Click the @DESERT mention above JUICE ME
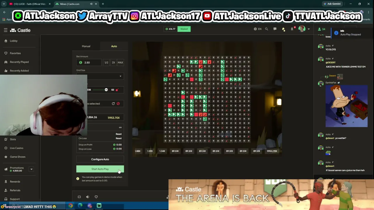Image resolution: width=374 pixels, height=210 pixels. pos(330,62)
